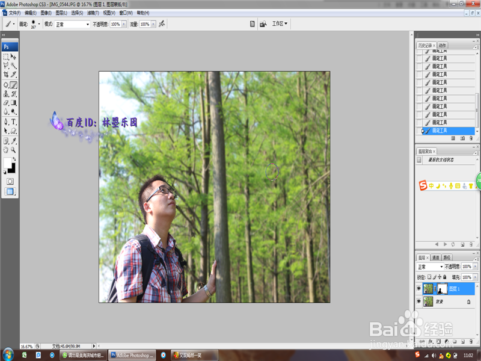Screen dimensions: 481x361
Task: Click Windows Start button
Action: (x=8, y=355)
